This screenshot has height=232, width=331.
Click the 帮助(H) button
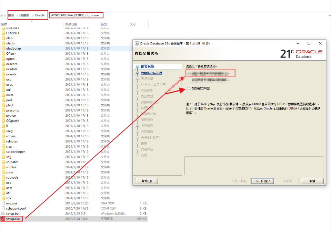pyautogui.click(x=147, y=181)
